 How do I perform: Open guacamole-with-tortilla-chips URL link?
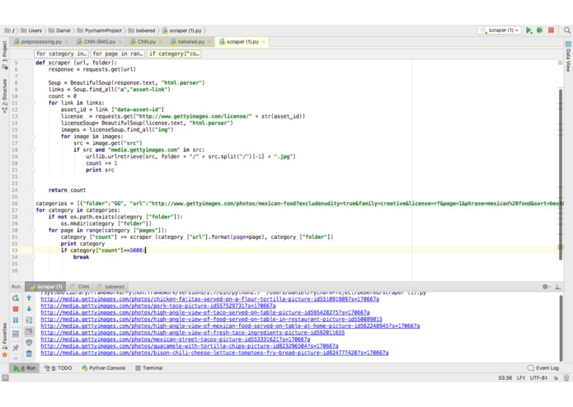(190, 346)
